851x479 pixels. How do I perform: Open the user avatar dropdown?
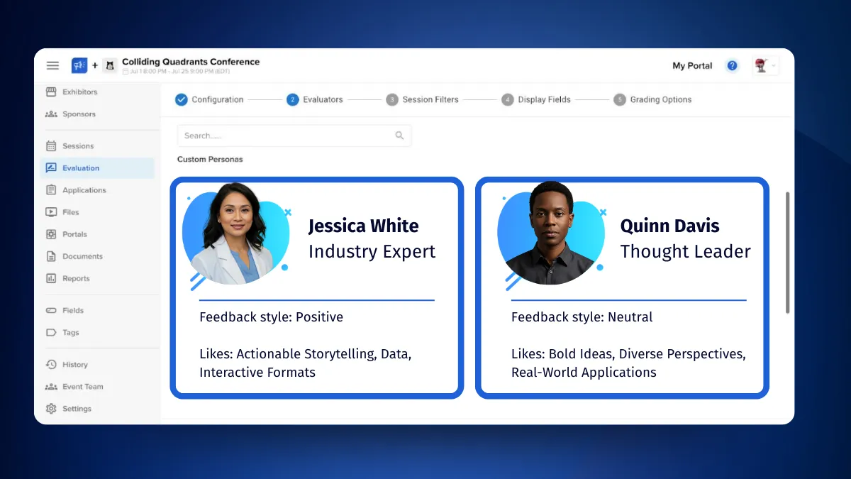764,65
